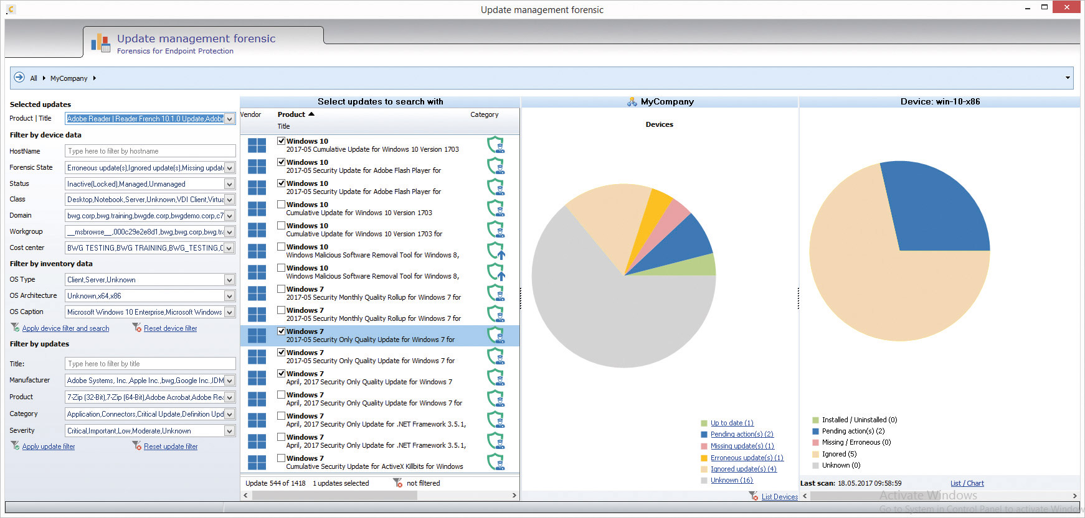Click the 'not filtered' funnel status icon
The image size is (1085, 518).
[x=398, y=483]
